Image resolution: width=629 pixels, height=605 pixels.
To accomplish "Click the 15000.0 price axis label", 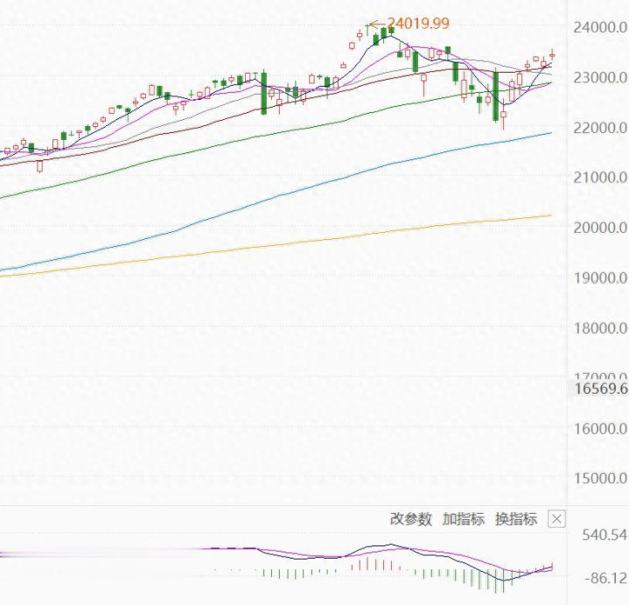I will [600, 478].
